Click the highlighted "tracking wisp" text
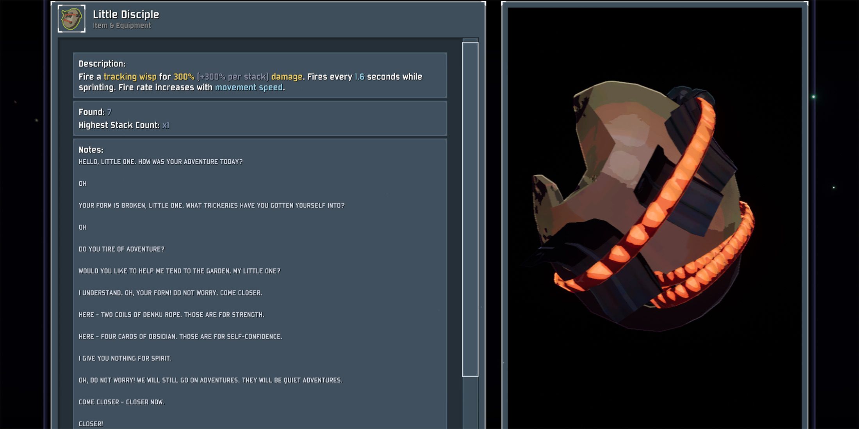The height and width of the screenshot is (429, 859). tap(130, 77)
